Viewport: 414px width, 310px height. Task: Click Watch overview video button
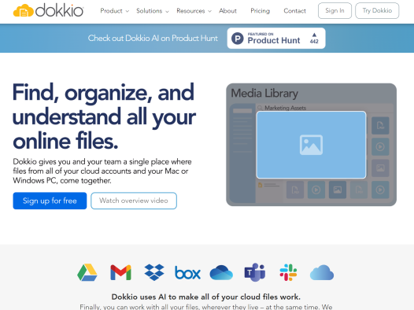pos(134,201)
